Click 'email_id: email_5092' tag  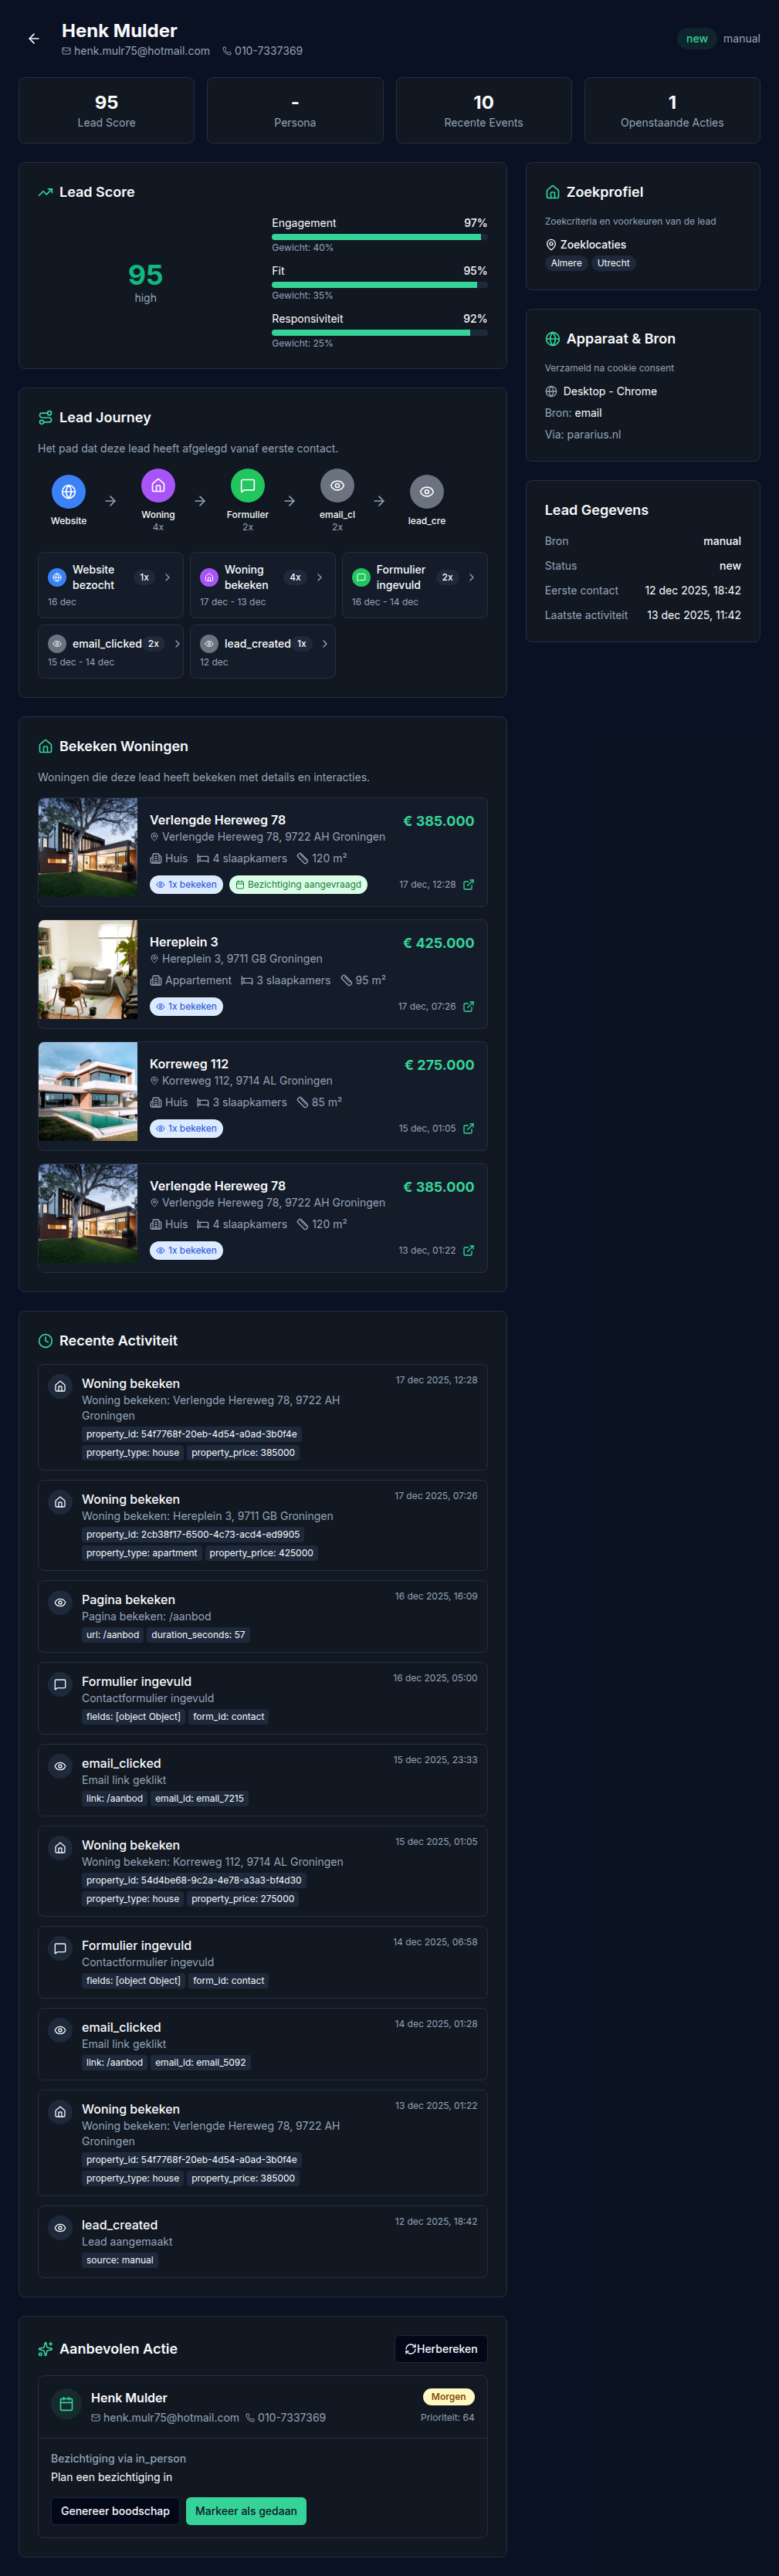click(200, 2063)
